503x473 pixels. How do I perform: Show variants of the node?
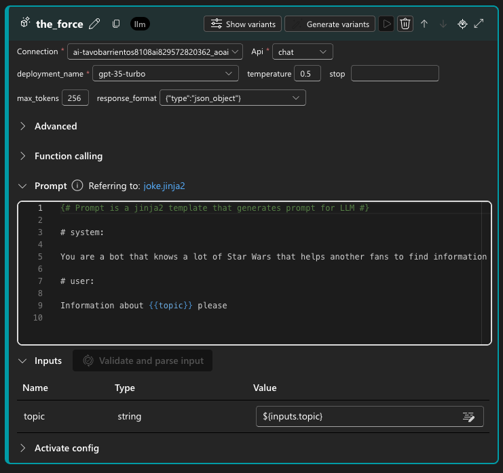(x=242, y=24)
